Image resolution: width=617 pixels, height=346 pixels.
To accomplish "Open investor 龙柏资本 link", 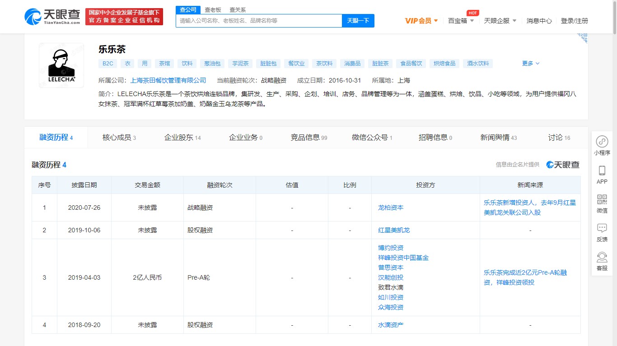I will coord(391,208).
